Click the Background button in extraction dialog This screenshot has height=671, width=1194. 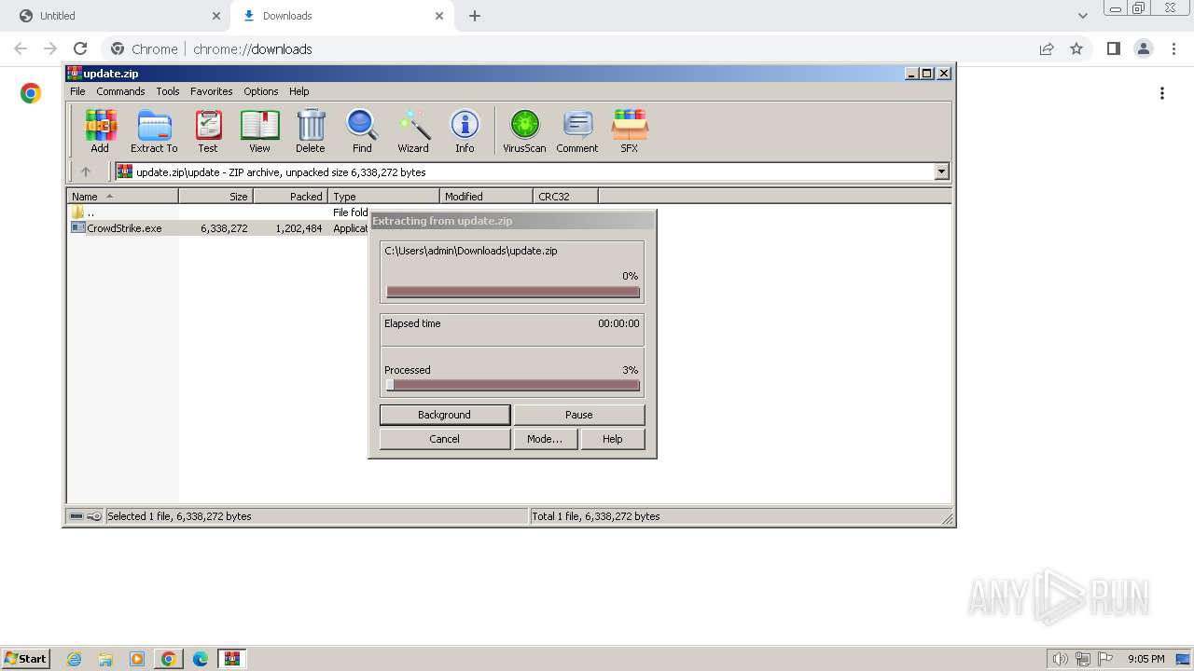pos(445,415)
